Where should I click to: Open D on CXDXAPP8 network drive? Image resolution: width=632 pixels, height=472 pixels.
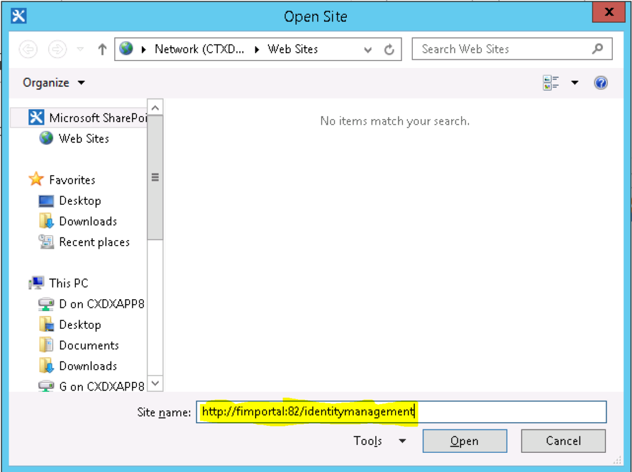point(101,304)
